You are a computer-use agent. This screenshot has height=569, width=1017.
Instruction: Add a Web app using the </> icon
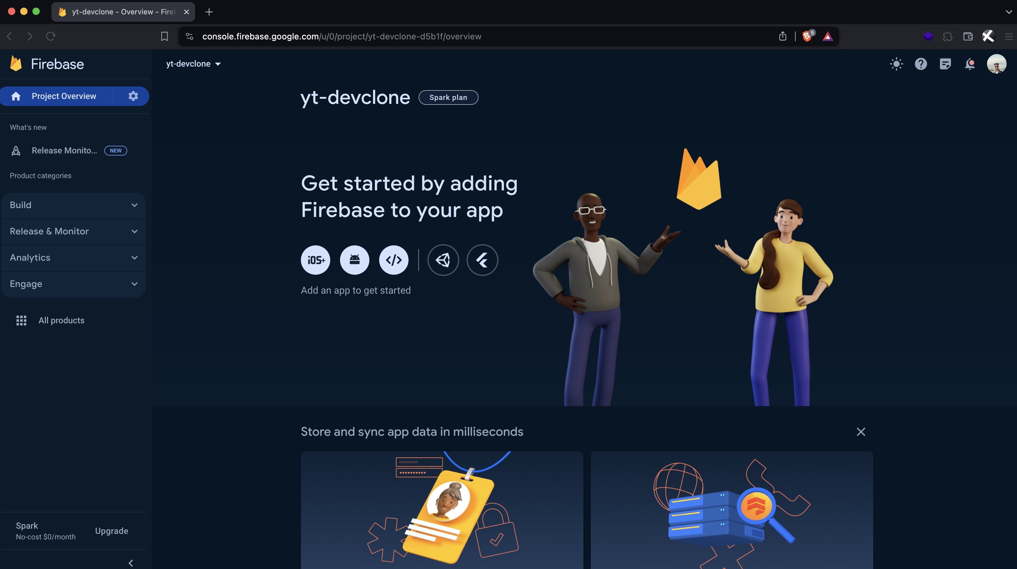393,260
